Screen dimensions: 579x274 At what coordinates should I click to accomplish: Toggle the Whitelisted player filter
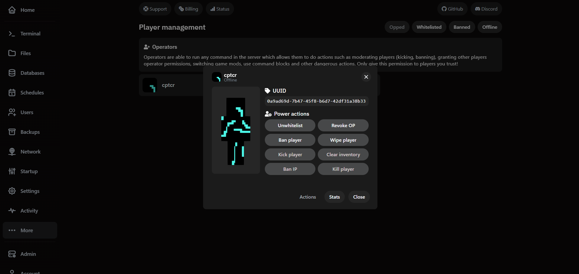click(429, 27)
